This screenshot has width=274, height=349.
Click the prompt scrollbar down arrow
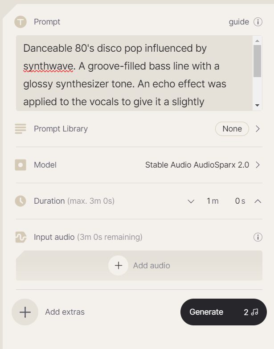click(258, 105)
